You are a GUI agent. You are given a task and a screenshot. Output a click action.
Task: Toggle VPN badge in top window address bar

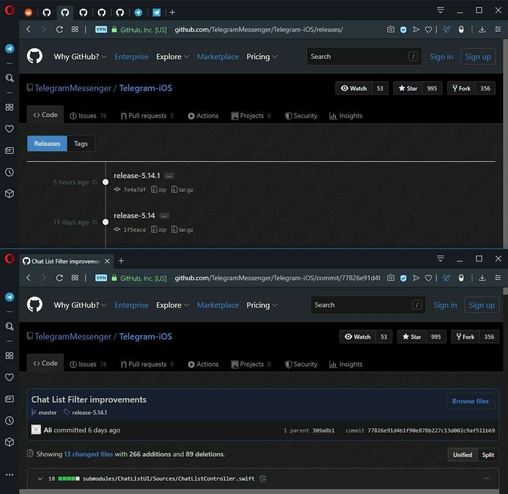(101, 29)
